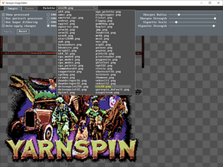Screen dimensions: 223x167
Task: Maximize the Yarnspin Image Editor window
Action: [210, 3]
